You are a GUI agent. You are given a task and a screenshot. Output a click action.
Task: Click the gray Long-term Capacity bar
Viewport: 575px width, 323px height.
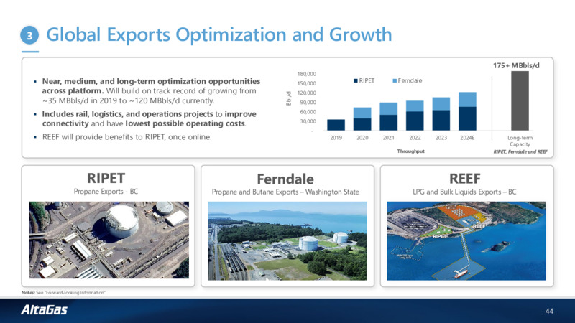[520, 100]
